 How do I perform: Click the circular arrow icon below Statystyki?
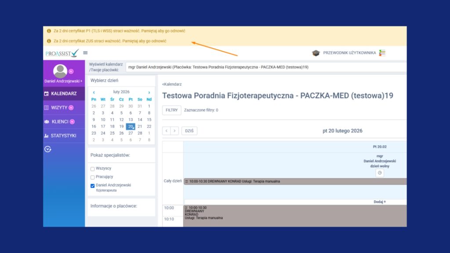click(48, 149)
